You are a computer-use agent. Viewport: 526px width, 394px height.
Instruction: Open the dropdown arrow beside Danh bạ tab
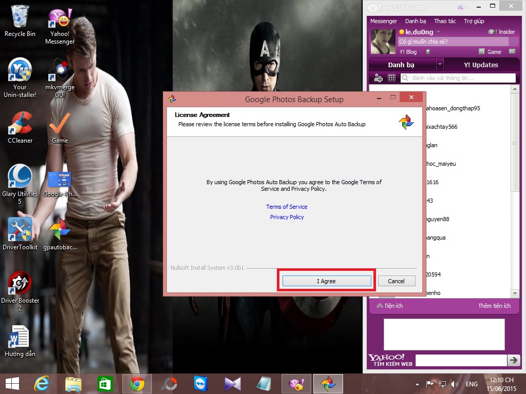click(x=440, y=65)
